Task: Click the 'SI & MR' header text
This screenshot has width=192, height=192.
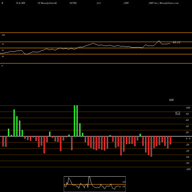Action: coord(20,3)
